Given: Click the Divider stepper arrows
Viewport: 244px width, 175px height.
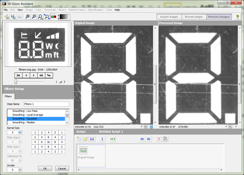Looking at the screenshot, I should (x=20, y=170).
